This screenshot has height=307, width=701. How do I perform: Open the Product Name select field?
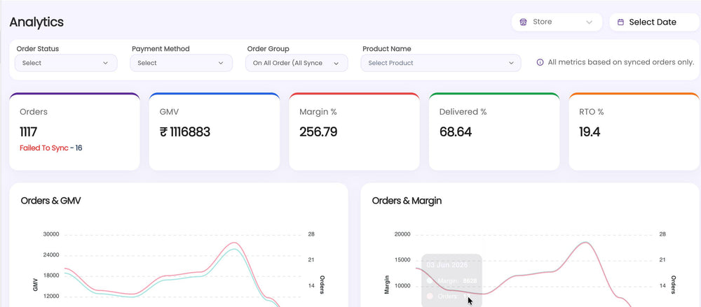tap(441, 63)
